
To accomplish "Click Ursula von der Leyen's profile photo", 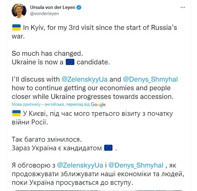I will tap(19, 11).
